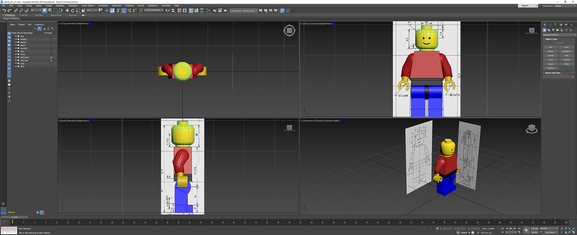This screenshot has width=577, height=235.
Task: Click the object name input field
Action: pyautogui.click(x=556, y=77)
